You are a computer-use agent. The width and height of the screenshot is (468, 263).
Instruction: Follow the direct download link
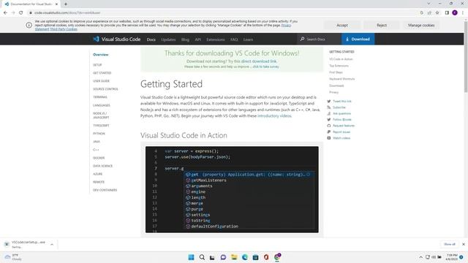point(259,61)
